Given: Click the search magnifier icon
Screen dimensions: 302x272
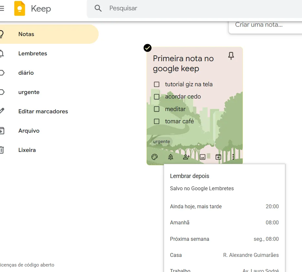Looking at the screenshot, I should coord(98,8).
